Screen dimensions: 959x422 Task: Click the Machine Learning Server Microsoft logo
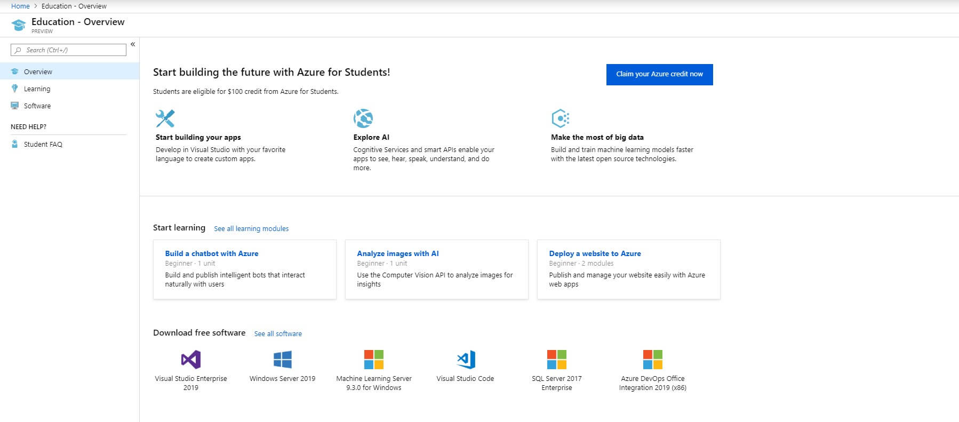click(x=374, y=360)
